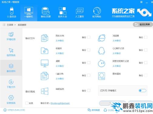Image resolution: width=153 pixels, height=114 pixels.
Task: Open the U盘启动 USB boot tab
Action: tap(12, 12)
